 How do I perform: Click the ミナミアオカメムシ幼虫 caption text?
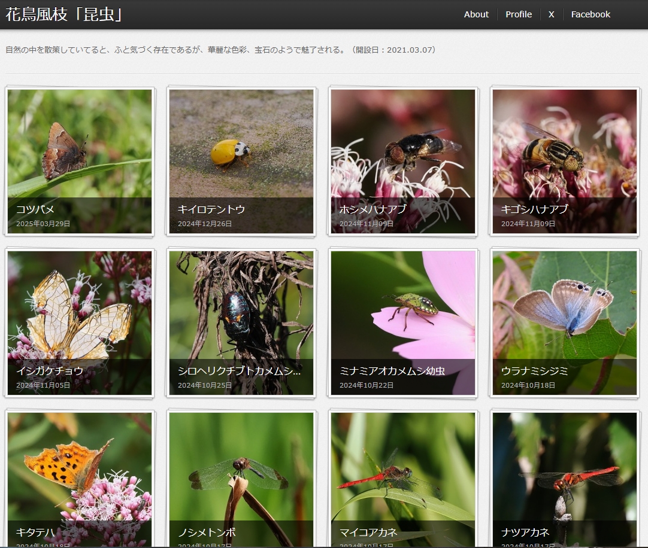click(392, 371)
